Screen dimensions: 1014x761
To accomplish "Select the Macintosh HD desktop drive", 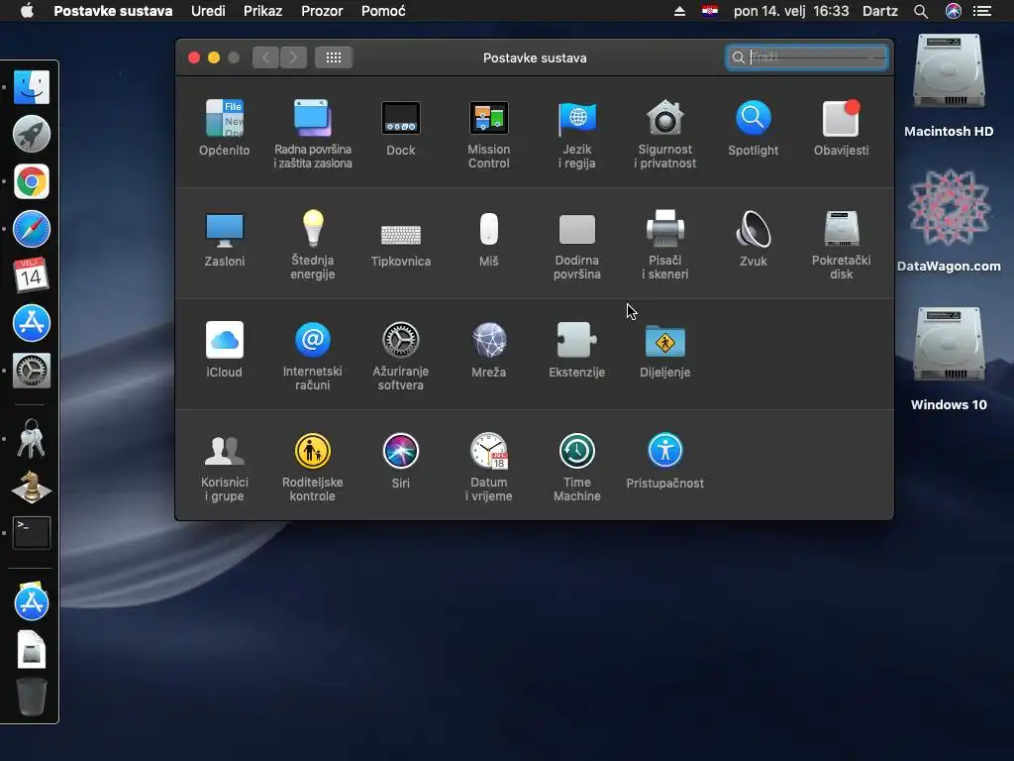I will point(948,86).
